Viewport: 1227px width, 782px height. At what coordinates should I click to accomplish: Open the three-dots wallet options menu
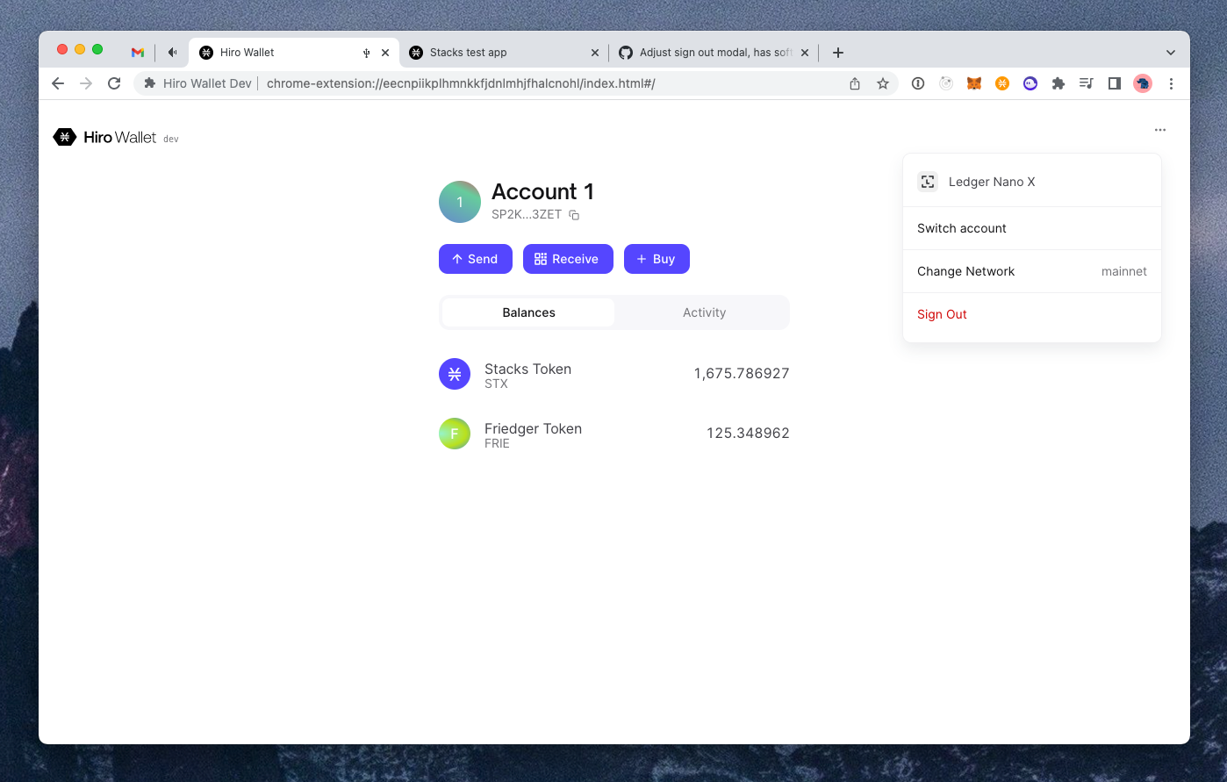[x=1160, y=129]
